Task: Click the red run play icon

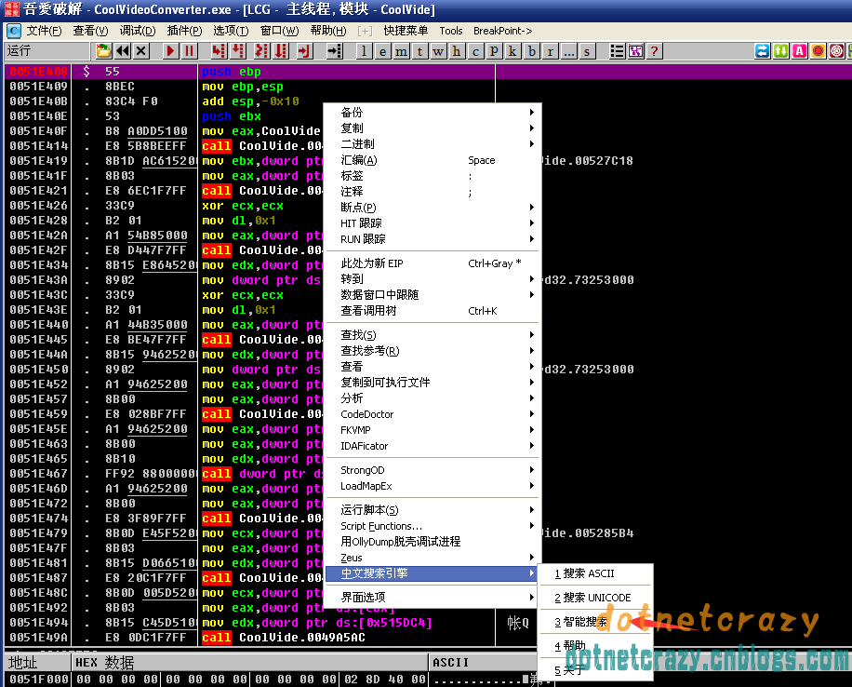Action: (x=170, y=51)
